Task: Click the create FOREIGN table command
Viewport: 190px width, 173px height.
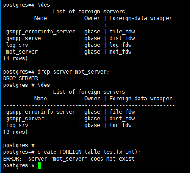Action: pos(89,152)
